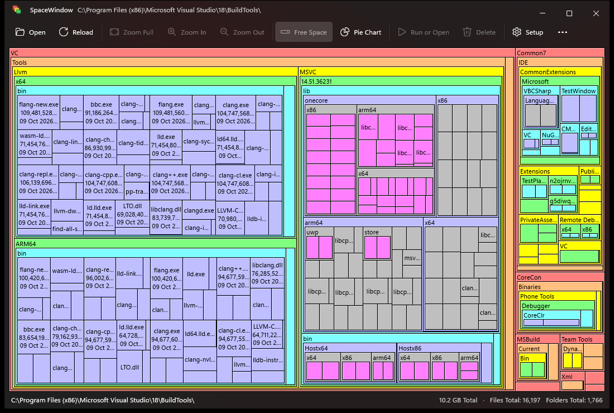Select the VC folder header
The image size is (614, 413).
point(262,53)
